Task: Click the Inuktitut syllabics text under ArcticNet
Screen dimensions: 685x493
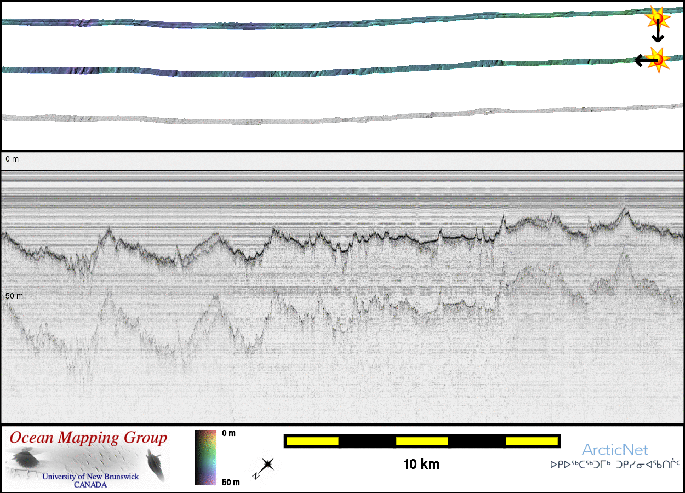Action: pos(615,465)
